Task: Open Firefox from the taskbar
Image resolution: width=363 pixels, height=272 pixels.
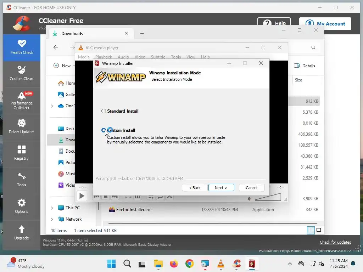Action: [x=174, y=263]
